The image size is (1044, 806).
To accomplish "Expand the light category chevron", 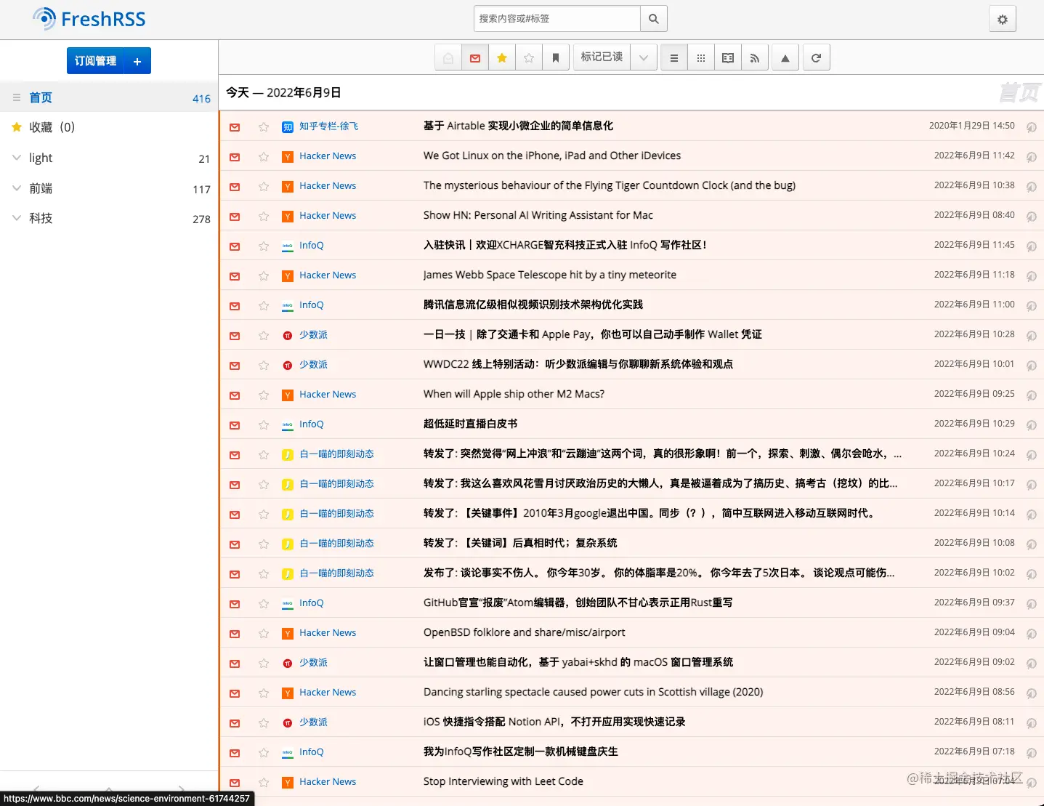I will (x=16, y=158).
